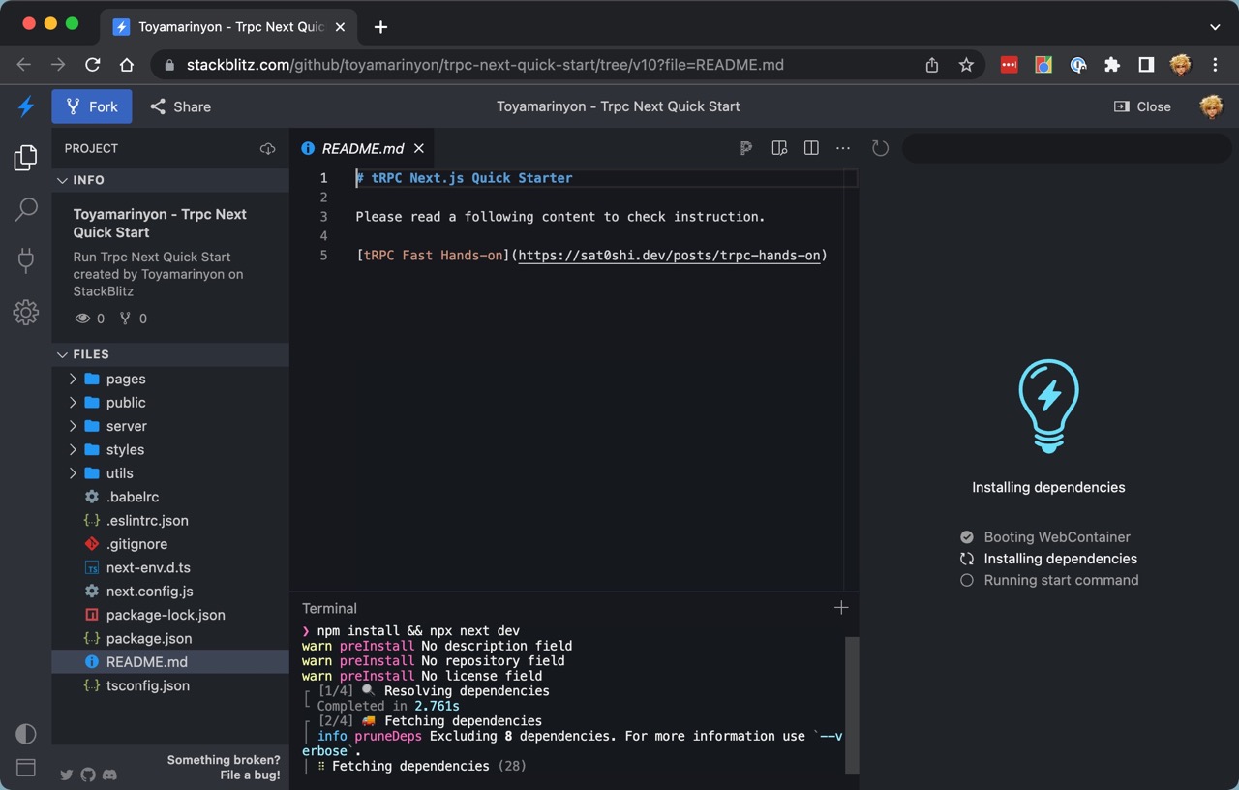
Task: Open the Ports plug icon panel
Action: [26, 260]
